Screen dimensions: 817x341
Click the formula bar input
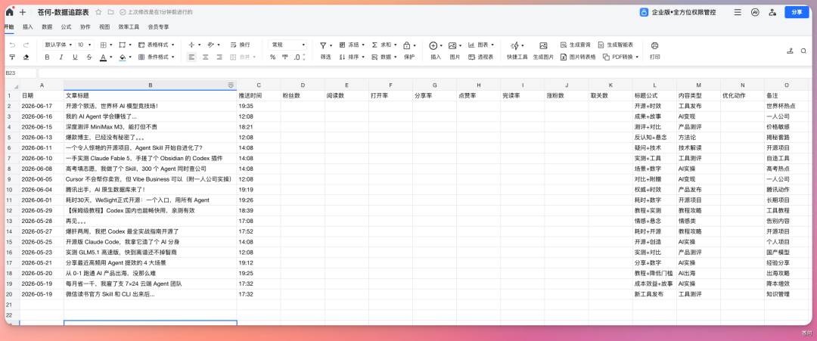(424, 73)
